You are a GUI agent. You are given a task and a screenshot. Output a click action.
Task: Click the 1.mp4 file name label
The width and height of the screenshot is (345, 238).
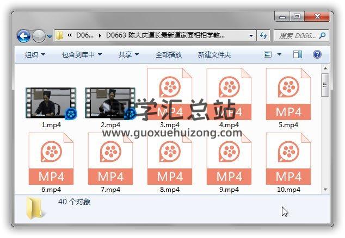click(x=51, y=125)
